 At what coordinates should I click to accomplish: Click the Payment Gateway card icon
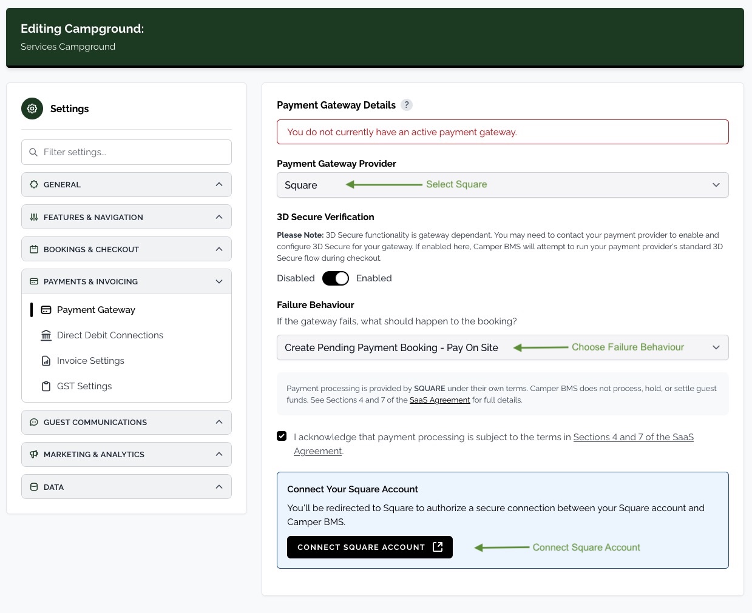click(46, 310)
